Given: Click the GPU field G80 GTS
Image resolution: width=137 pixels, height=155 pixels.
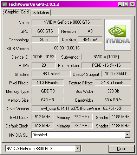Looking at the screenshot, I should (x=45, y=31).
